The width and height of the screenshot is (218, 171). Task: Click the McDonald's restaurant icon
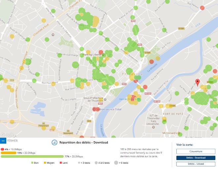point(179,133)
